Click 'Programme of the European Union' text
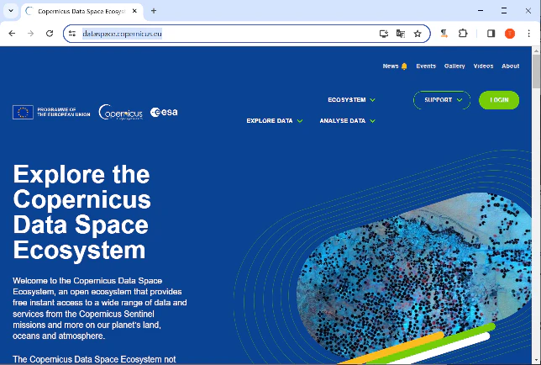The width and height of the screenshot is (541, 365). coord(64,112)
